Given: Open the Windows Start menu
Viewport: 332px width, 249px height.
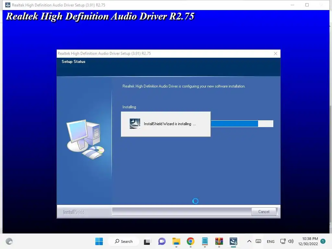Looking at the screenshot, I should [x=99, y=241].
